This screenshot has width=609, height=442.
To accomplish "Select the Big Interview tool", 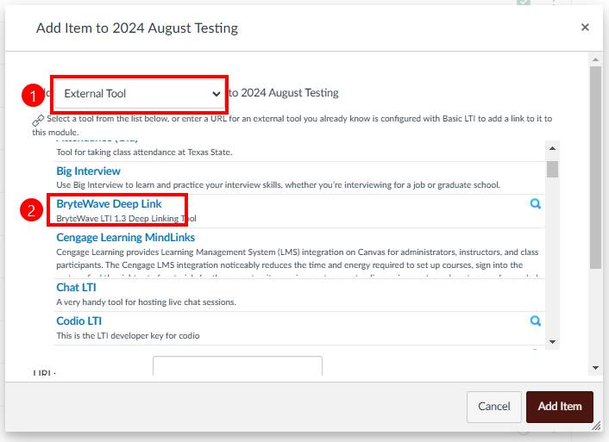I will (89, 171).
